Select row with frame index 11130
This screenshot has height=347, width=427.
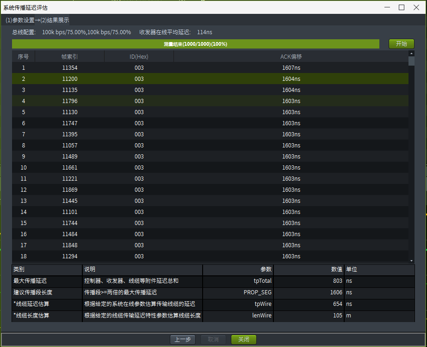pyautogui.click(x=210, y=112)
